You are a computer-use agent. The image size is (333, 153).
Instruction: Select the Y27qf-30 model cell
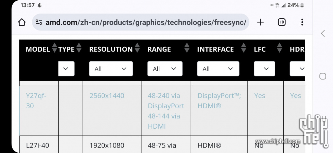coord(39,111)
